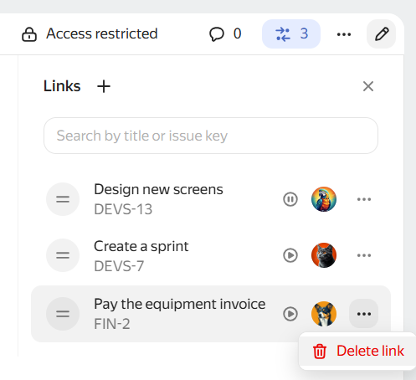This screenshot has height=380, width=416.
Task: Click the parrot avatar on DEVS-13
Action: click(324, 199)
